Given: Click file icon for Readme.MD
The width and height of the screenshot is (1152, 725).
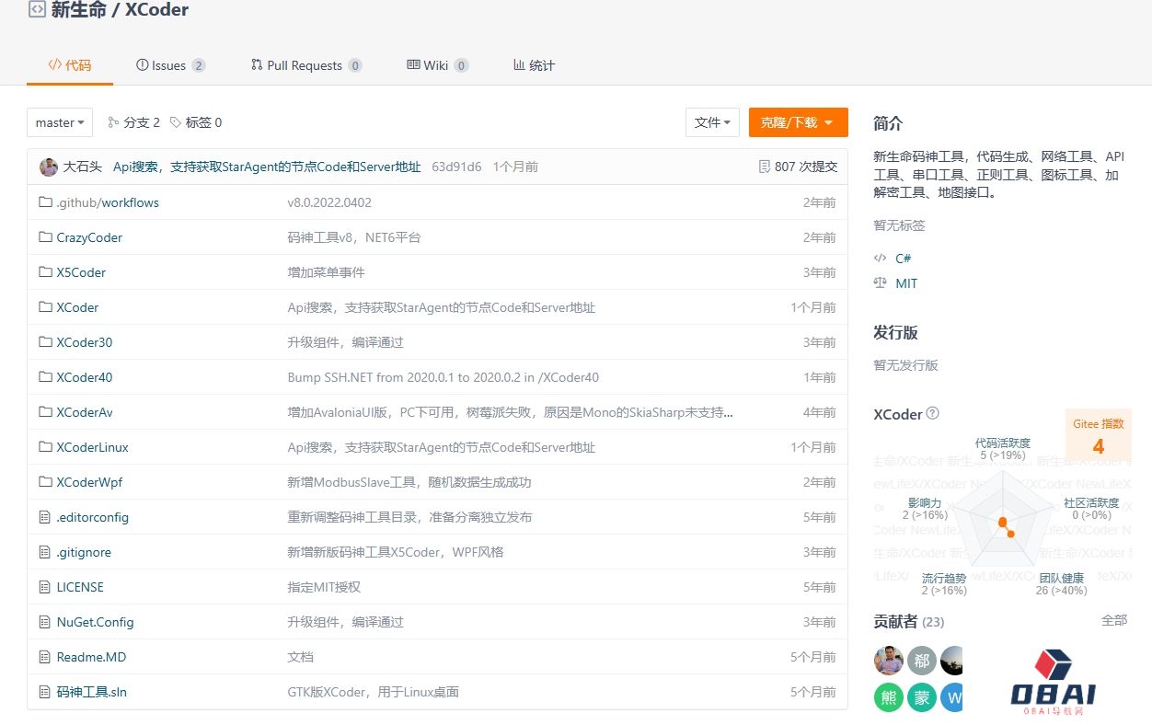Looking at the screenshot, I should click(x=44, y=657).
